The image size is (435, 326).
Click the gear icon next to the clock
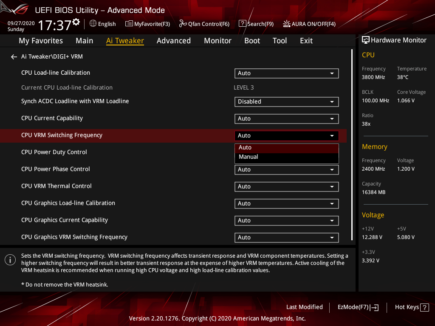pyautogui.click(x=76, y=22)
